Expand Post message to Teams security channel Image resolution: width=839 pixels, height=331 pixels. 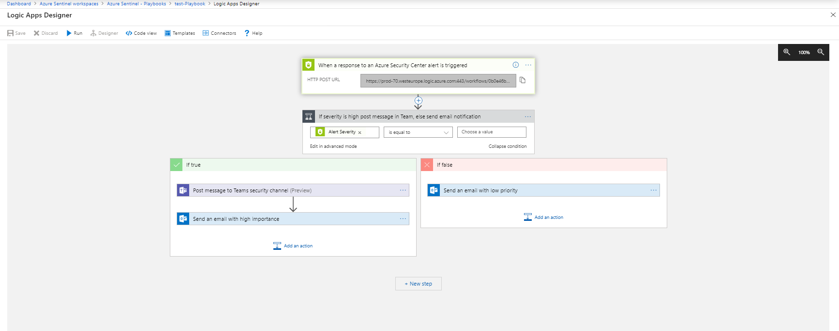click(293, 190)
